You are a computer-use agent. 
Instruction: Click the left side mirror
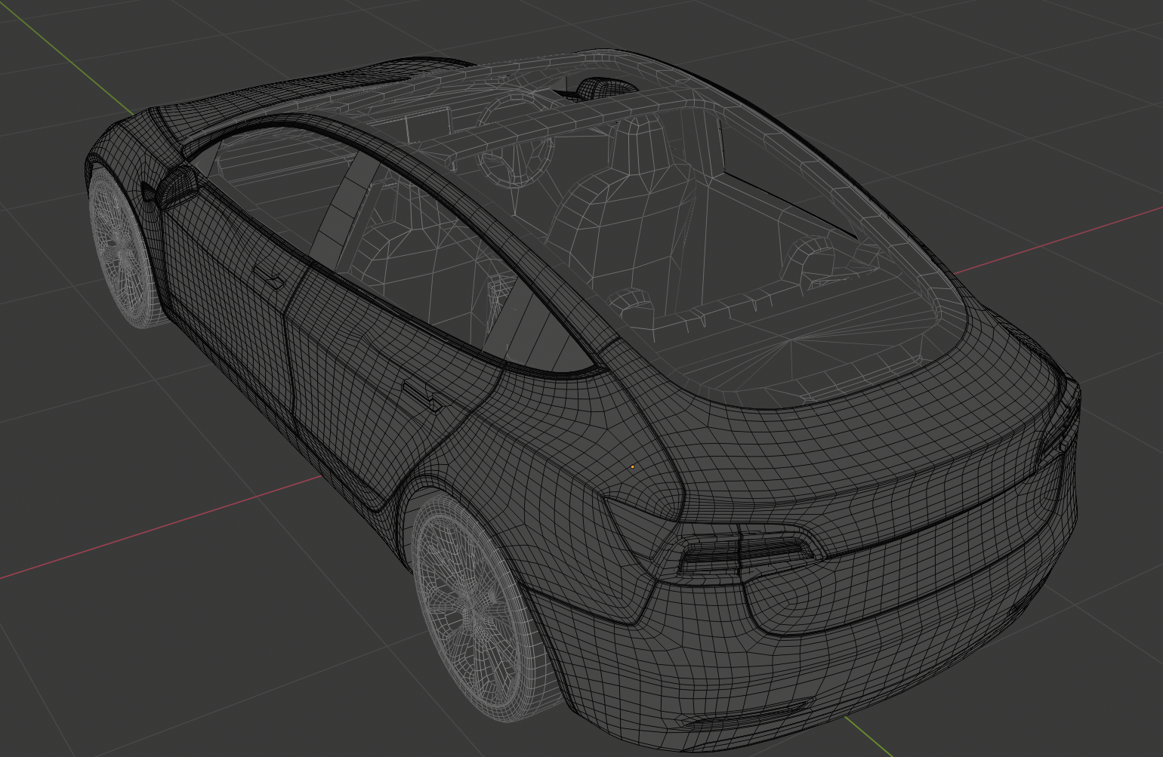click(x=175, y=186)
